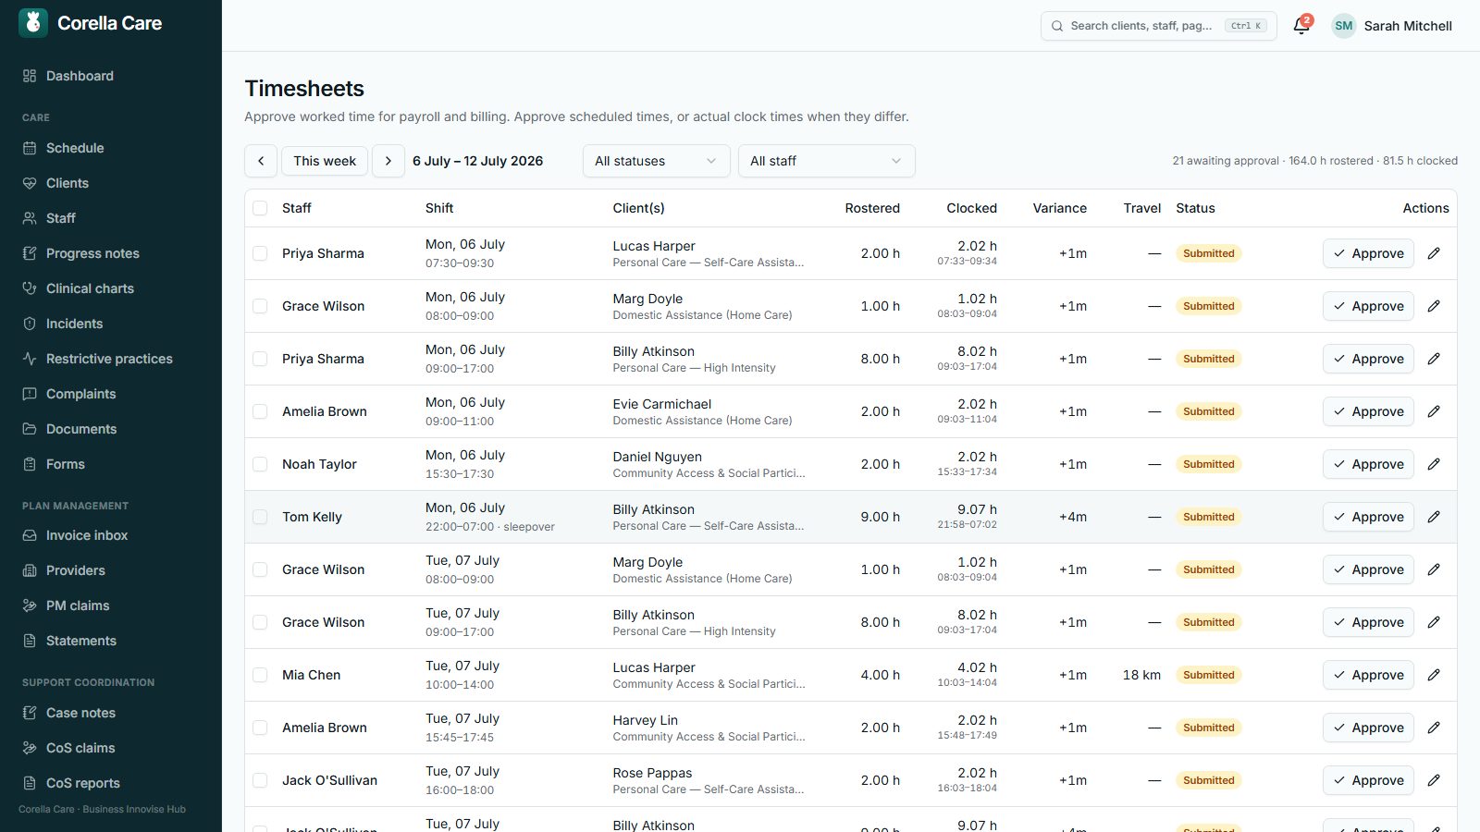The width and height of the screenshot is (1480, 832).
Task: Open All statuses filter dropdown
Action: [x=657, y=161]
